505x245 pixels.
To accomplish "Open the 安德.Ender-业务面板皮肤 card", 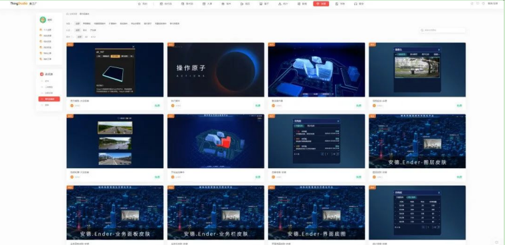I will click(115, 212).
